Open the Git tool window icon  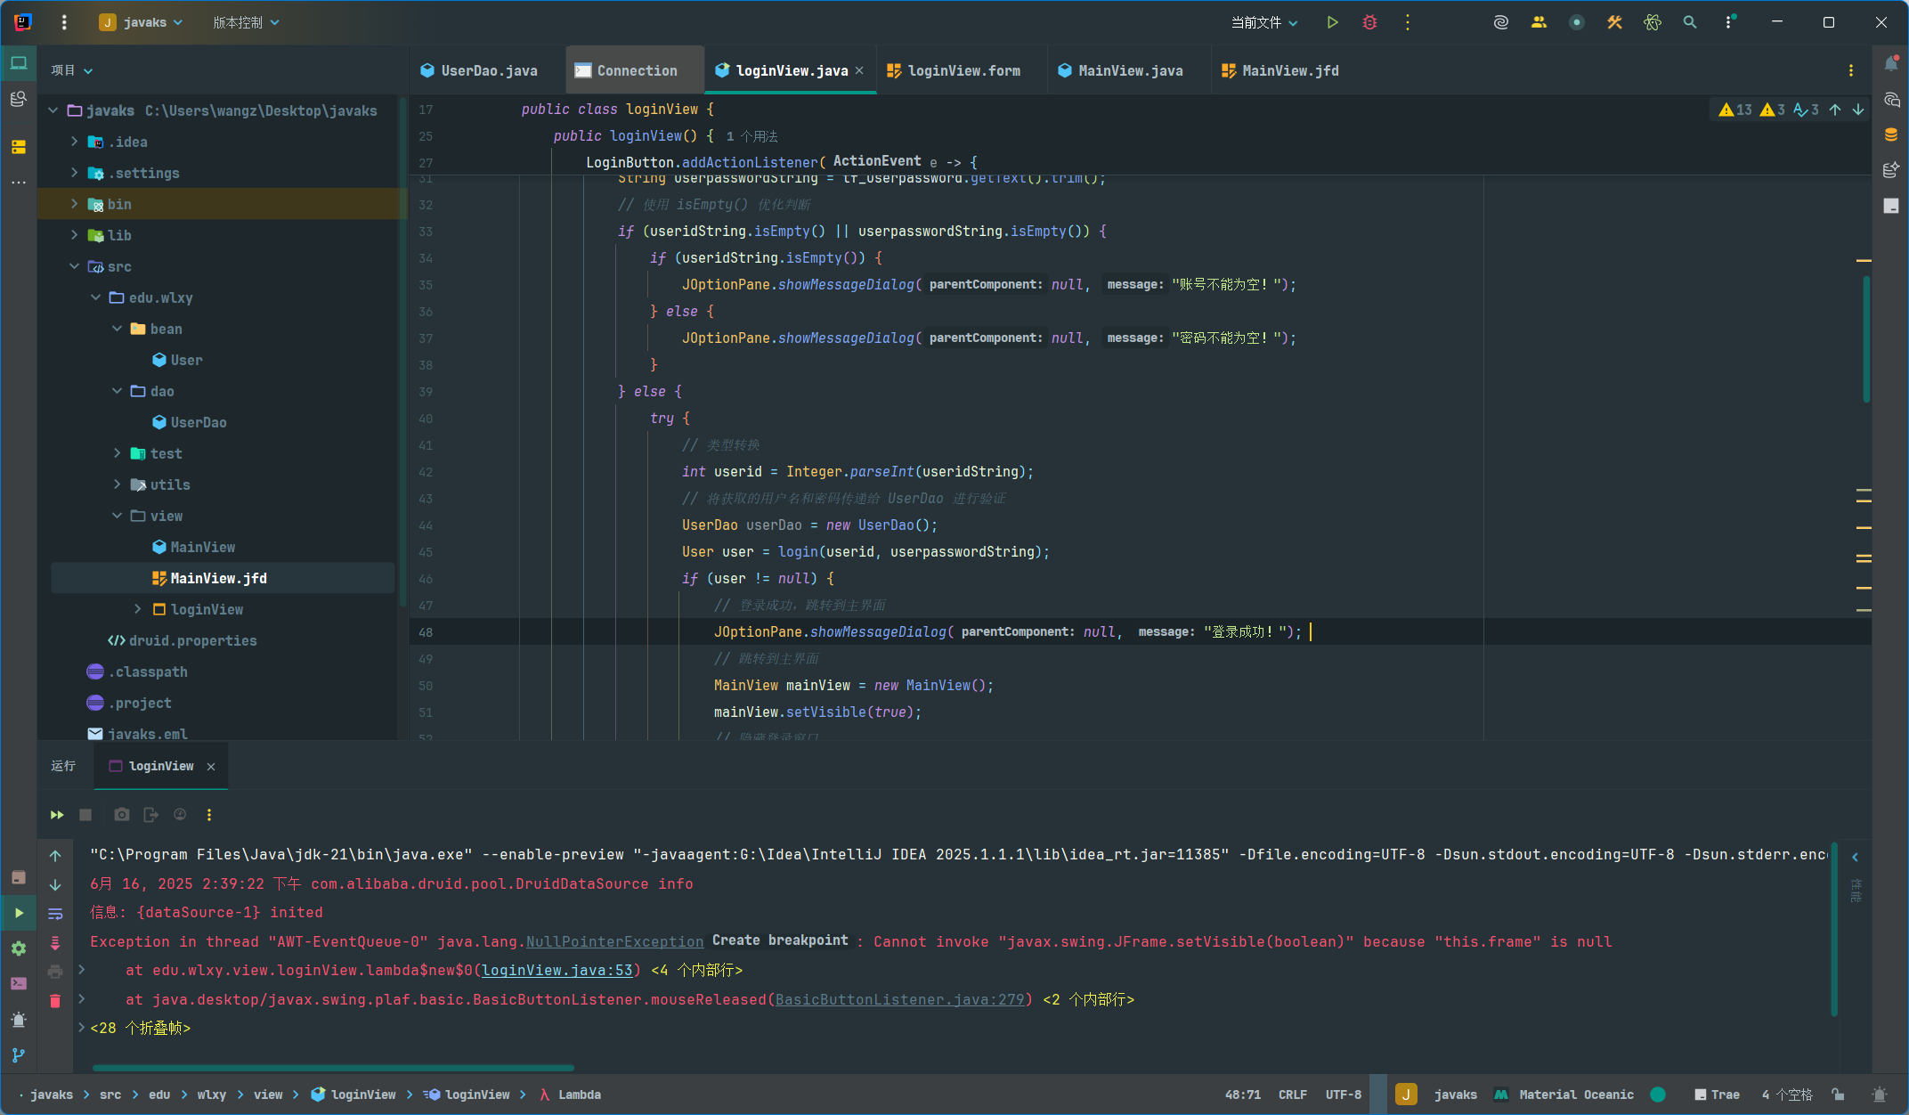pos(19,1055)
